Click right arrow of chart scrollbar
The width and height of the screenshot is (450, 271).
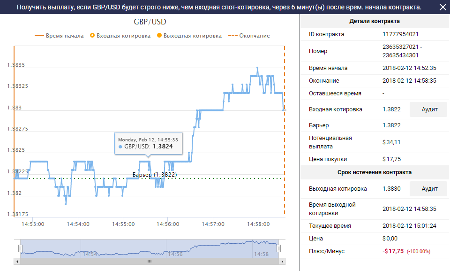(x=282, y=262)
